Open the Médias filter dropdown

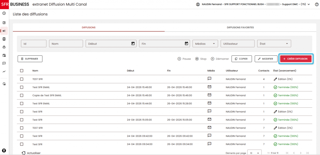coord(205,44)
